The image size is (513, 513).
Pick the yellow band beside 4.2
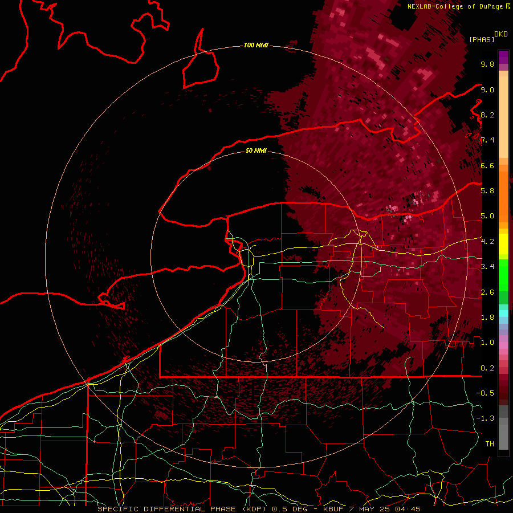[503, 244]
